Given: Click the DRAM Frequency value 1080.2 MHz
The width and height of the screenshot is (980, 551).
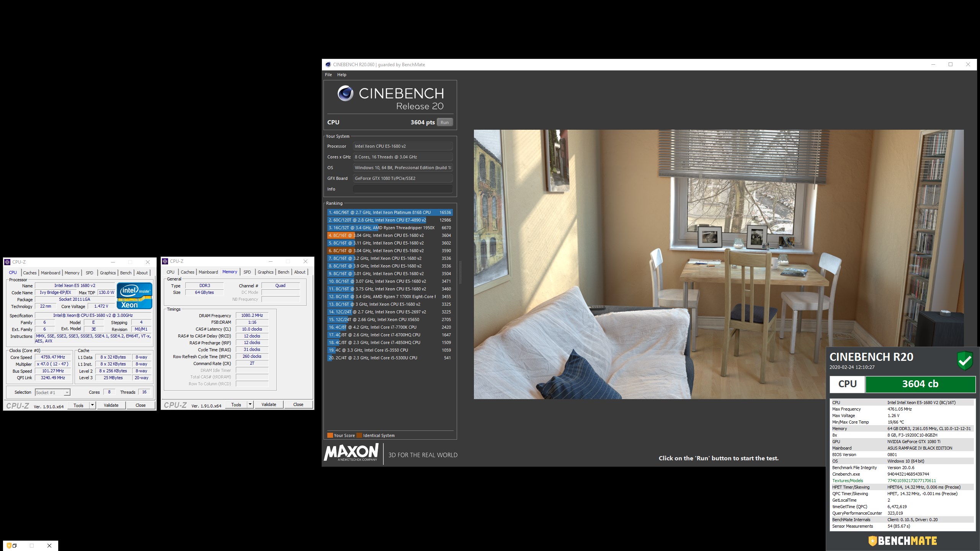Looking at the screenshot, I should tap(252, 315).
